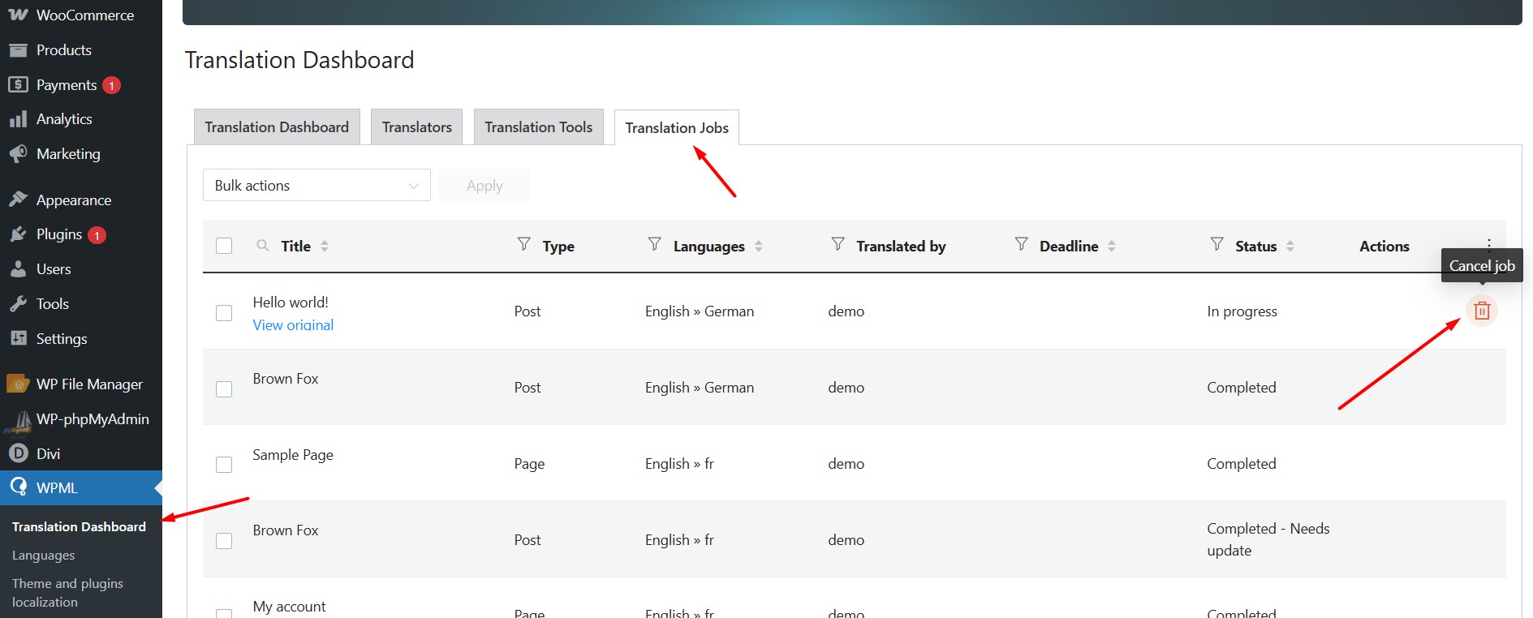Viewport: 1533px width, 618px height.
Task: Open the three-dot menu above Actions
Action: point(1488,243)
